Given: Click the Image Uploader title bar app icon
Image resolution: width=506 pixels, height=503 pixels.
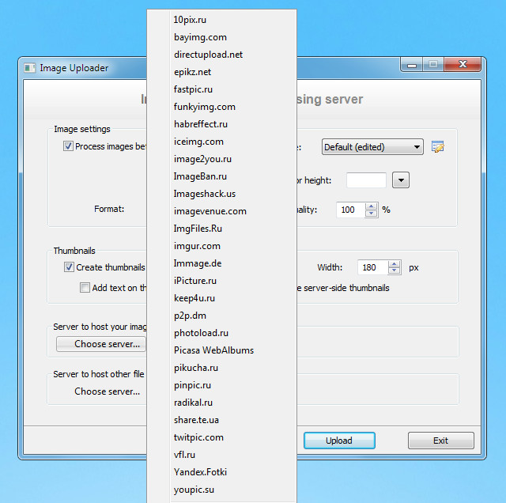Looking at the screenshot, I should [x=30, y=68].
